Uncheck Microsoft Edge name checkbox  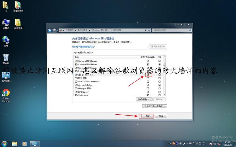tap(76, 85)
